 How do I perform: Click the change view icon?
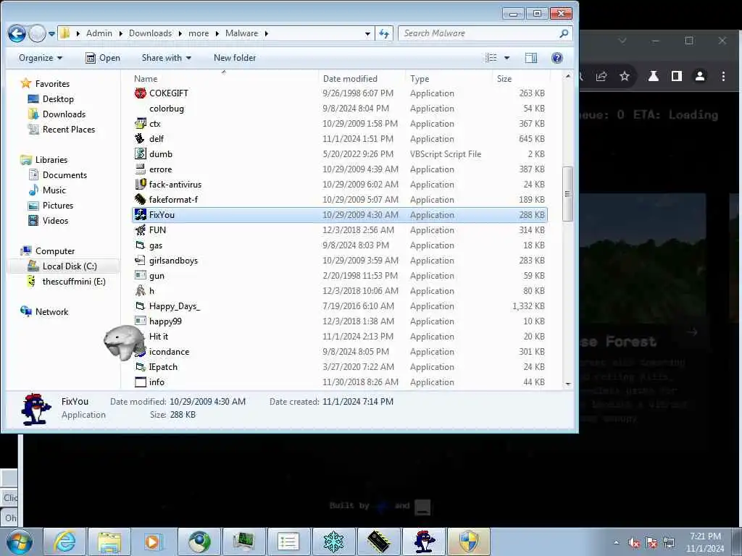tap(491, 58)
